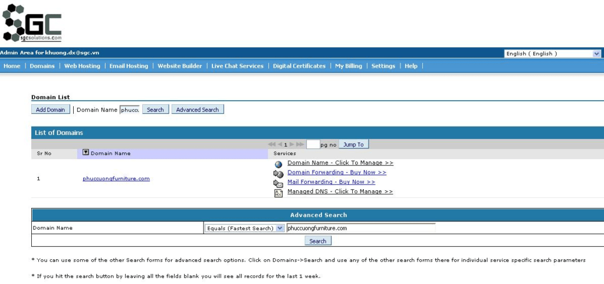Click the SGC Solutions logo

click(x=32, y=23)
